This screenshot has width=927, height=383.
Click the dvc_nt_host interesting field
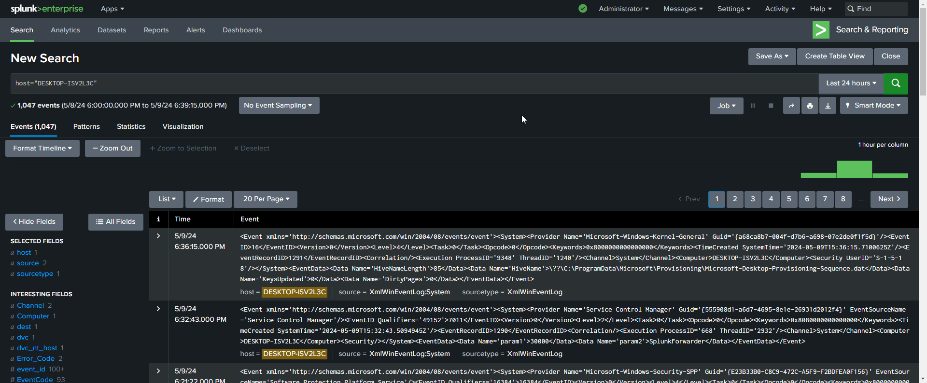click(37, 348)
